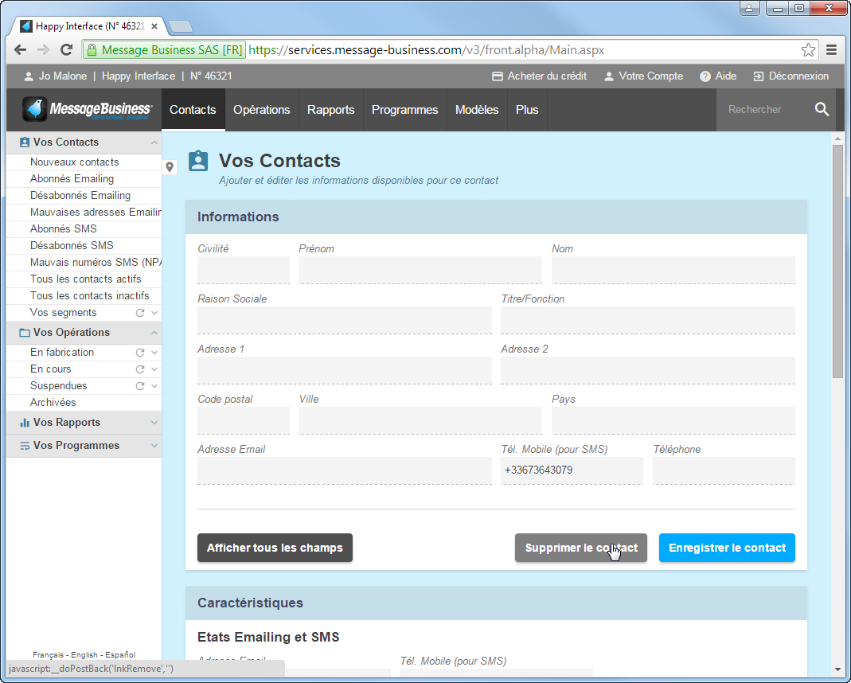Collapse the Vos Contacts section
Image resolution: width=851 pixels, height=683 pixels.
[x=154, y=142]
